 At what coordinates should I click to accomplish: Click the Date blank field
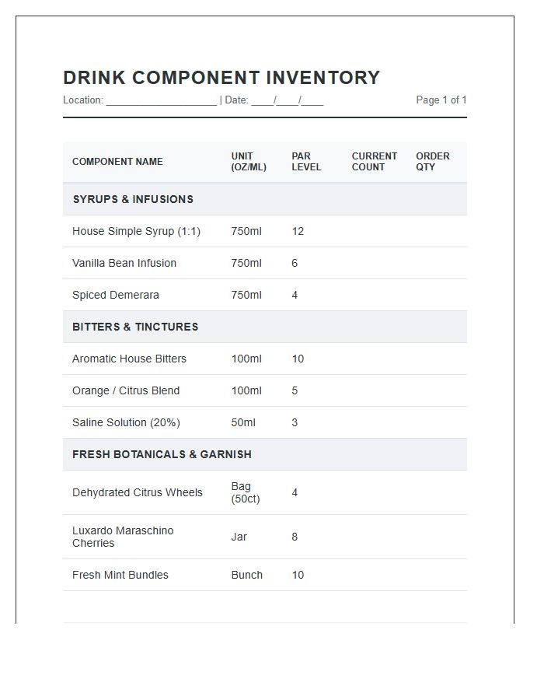(288, 100)
